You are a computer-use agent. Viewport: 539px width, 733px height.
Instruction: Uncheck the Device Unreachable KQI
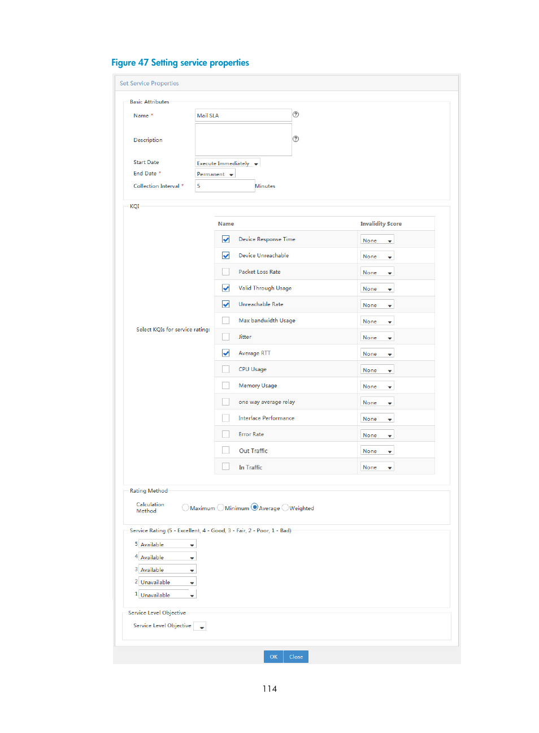point(226,256)
